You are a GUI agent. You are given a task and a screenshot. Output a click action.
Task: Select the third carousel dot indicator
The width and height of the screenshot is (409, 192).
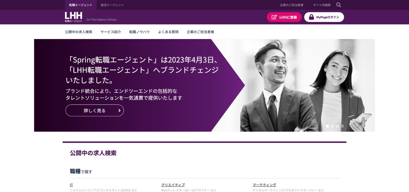click(337, 126)
